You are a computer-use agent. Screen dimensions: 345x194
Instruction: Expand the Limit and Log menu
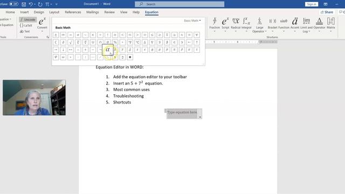[x=307, y=25]
